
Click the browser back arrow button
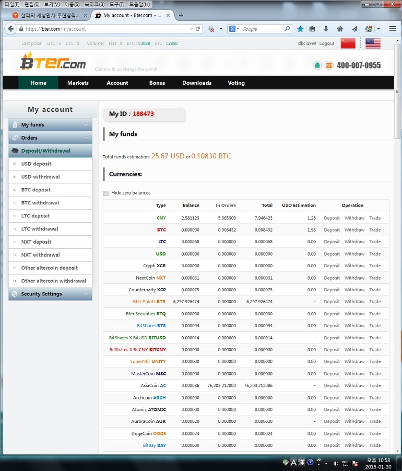(x=10, y=29)
